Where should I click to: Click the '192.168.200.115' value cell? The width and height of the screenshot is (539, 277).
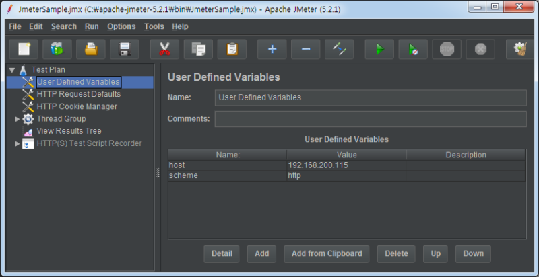tap(346, 165)
